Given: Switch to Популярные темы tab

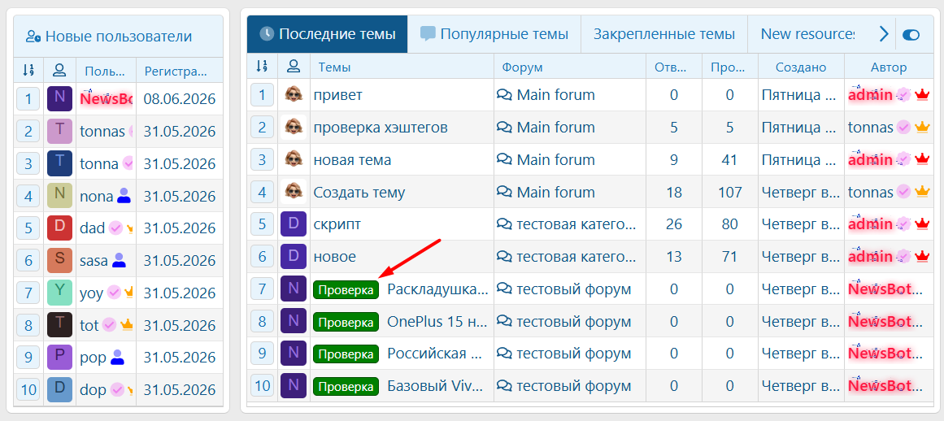Looking at the screenshot, I should 494,34.
